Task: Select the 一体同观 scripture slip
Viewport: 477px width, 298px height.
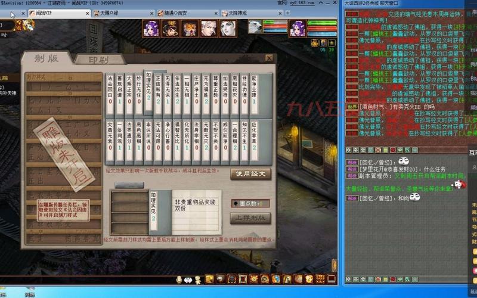Action: [120, 142]
